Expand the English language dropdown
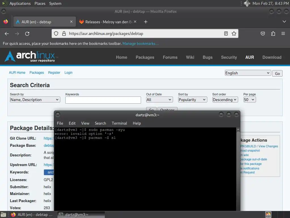 [248, 73]
